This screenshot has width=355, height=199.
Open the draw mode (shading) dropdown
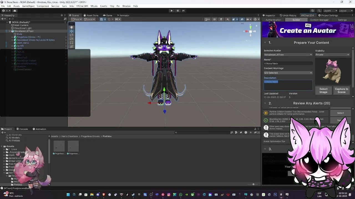click(x=207, y=19)
